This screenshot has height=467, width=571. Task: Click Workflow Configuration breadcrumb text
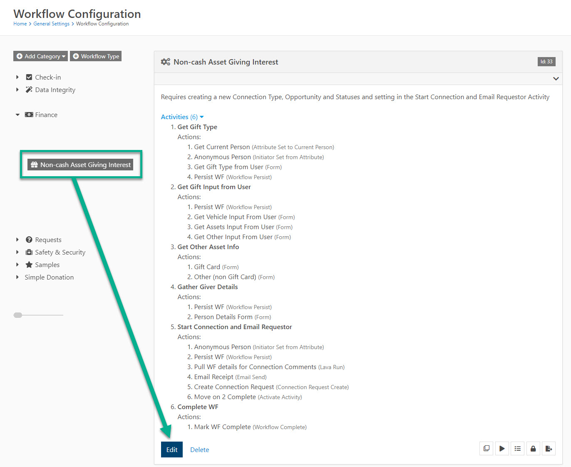pos(102,24)
